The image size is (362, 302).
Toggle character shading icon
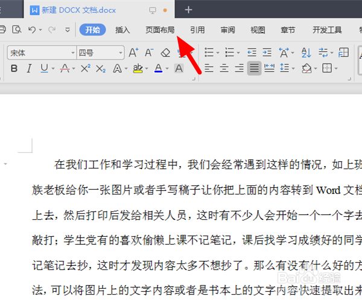[179, 68]
